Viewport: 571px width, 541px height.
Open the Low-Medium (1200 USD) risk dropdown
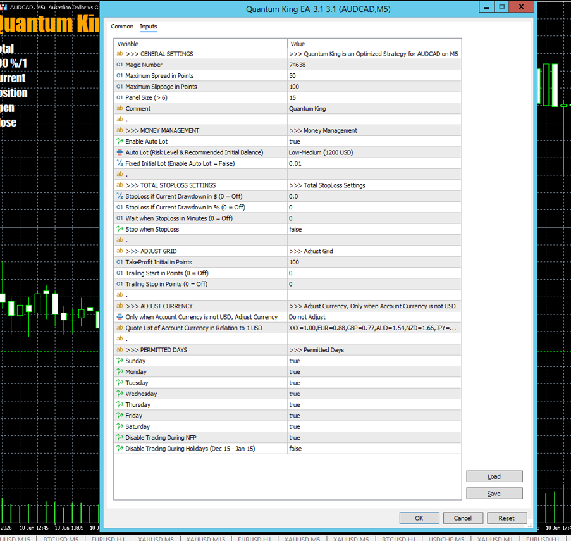(374, 152)
